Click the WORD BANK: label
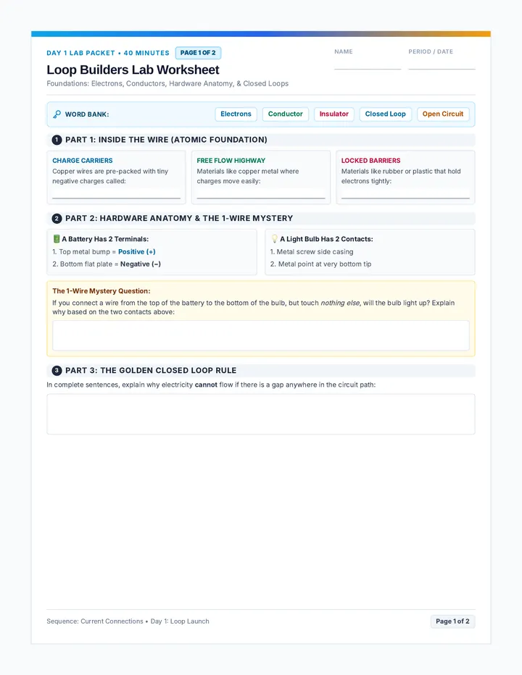 pyautogui.click(x=87, y=114)
